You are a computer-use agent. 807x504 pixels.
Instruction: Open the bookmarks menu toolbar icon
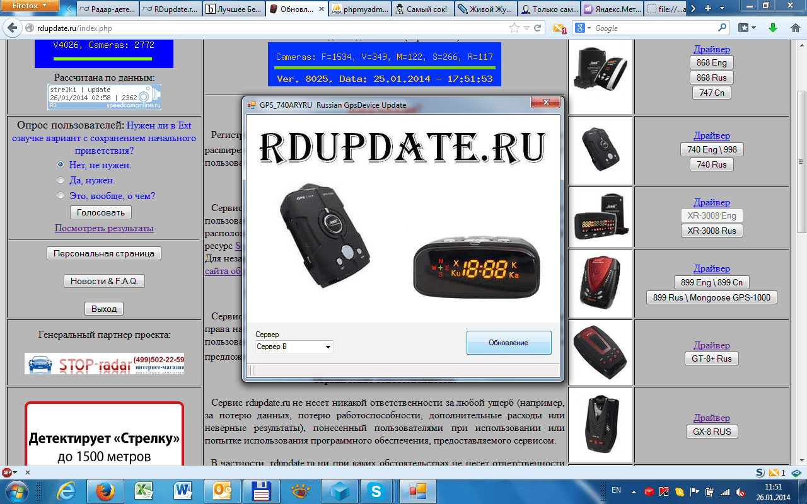click(747, 28)
